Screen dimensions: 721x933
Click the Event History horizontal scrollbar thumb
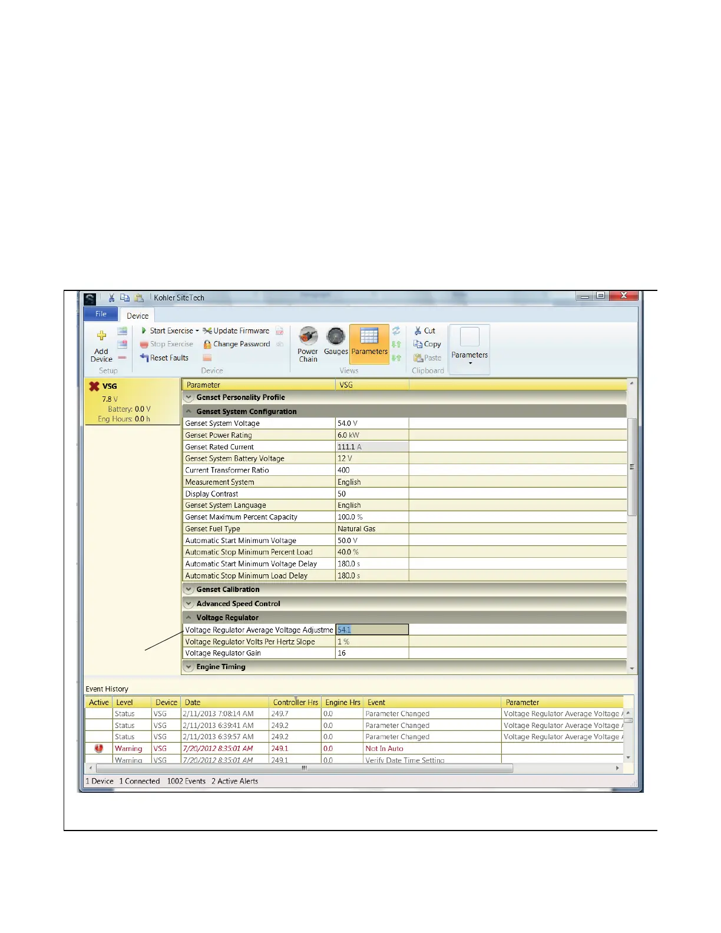[304, 768]
